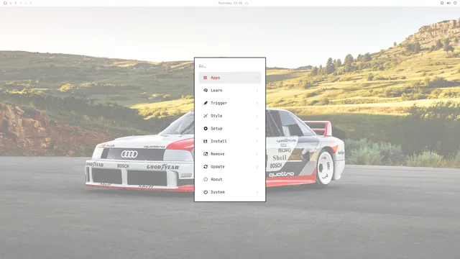Switch to workspace 2 in top bar
This screenshot has width=460, height=259.
pyautogui.click(x=16, y=3)
